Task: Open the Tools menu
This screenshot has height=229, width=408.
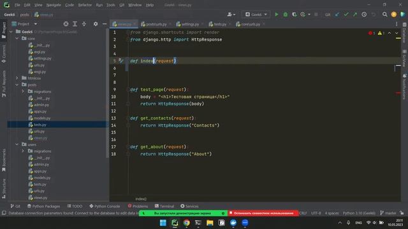Action: [110, 5]
